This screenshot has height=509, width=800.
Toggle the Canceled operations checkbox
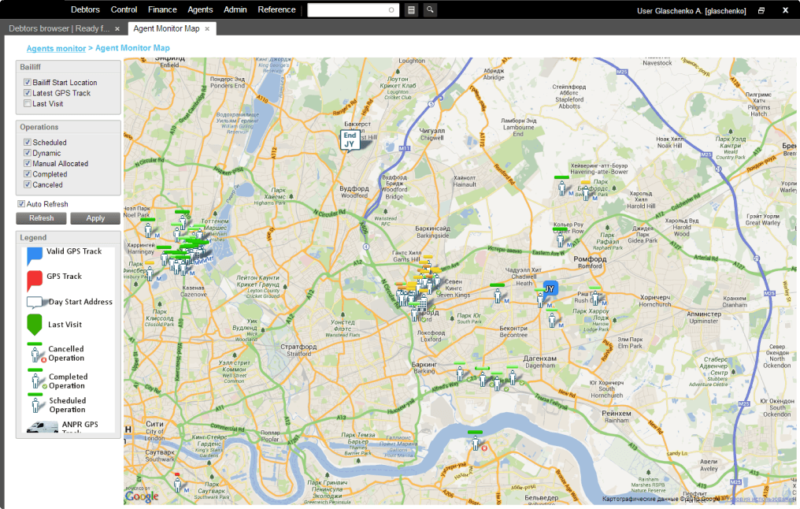(x=28, y=185)
